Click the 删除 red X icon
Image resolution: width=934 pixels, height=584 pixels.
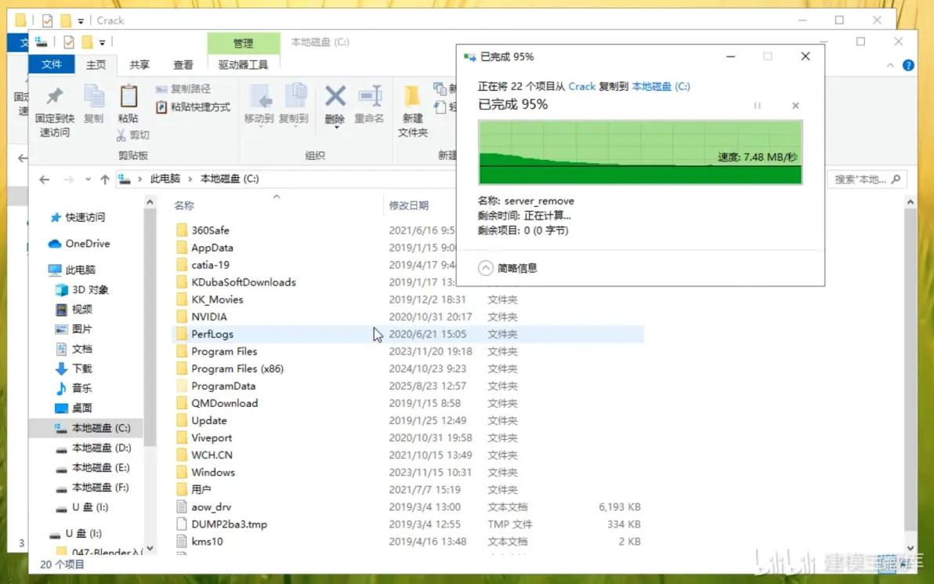(335, 96)
